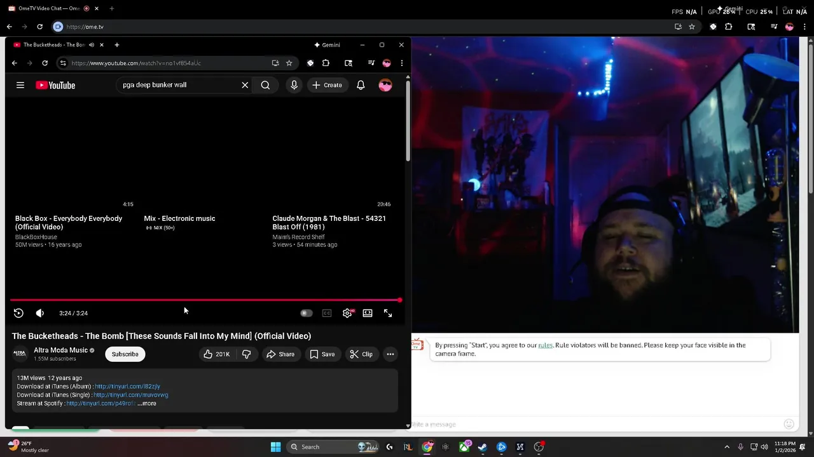Play Black Box - Everybody Everybody suggestion
Viewport: 814px width, 457px height.
pos(69,223)
